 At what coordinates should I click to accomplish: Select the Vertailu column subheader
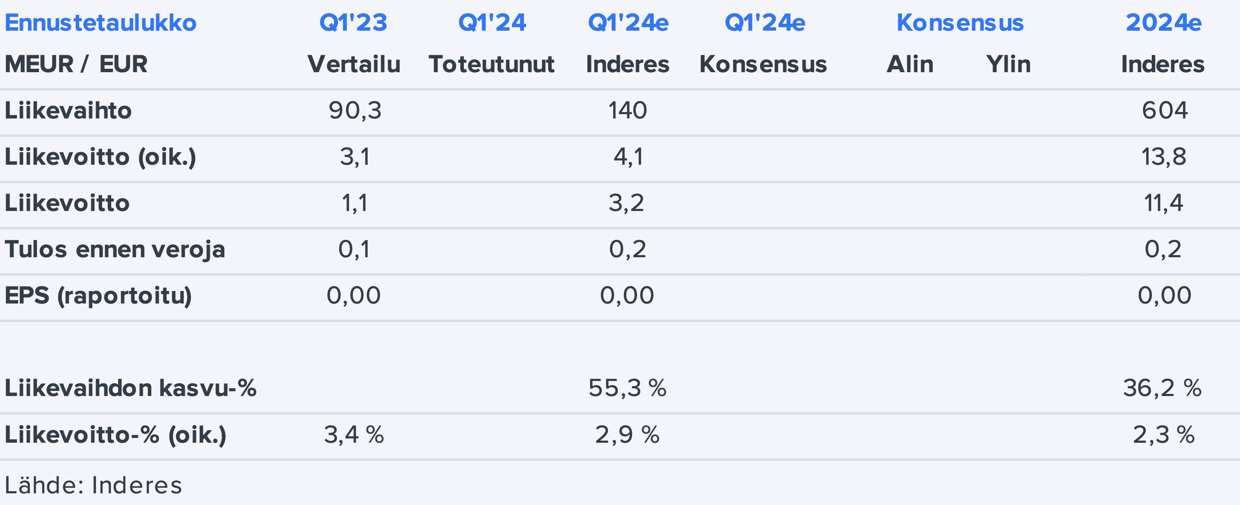click(x=354, y=64)
